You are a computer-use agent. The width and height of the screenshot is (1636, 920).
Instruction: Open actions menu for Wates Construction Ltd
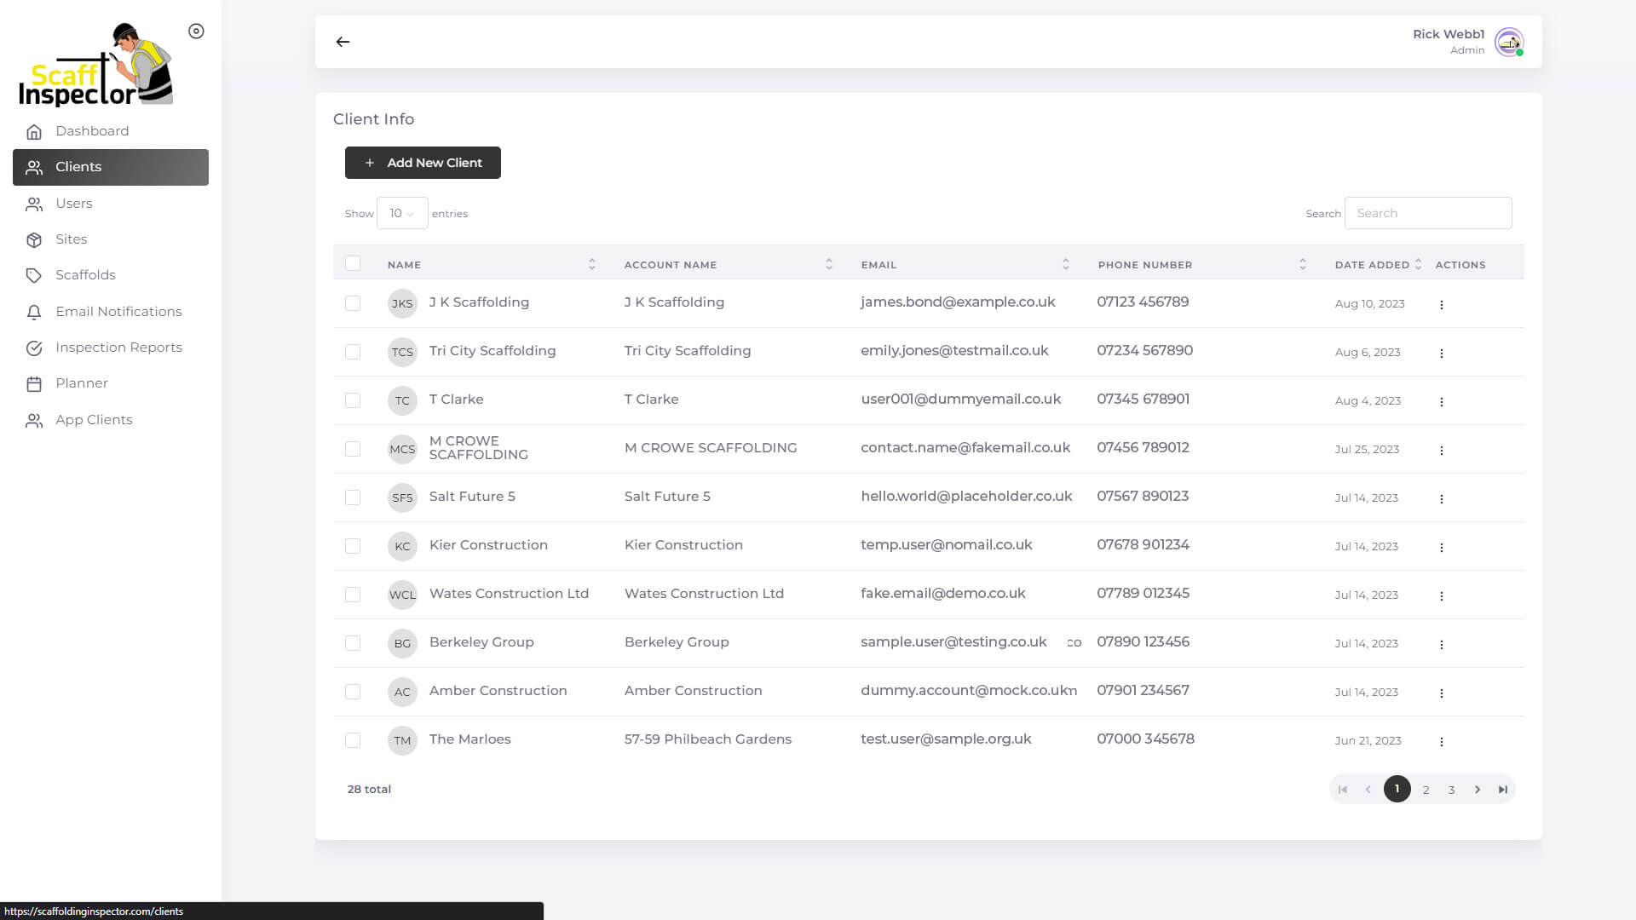tap(1441, 595)
